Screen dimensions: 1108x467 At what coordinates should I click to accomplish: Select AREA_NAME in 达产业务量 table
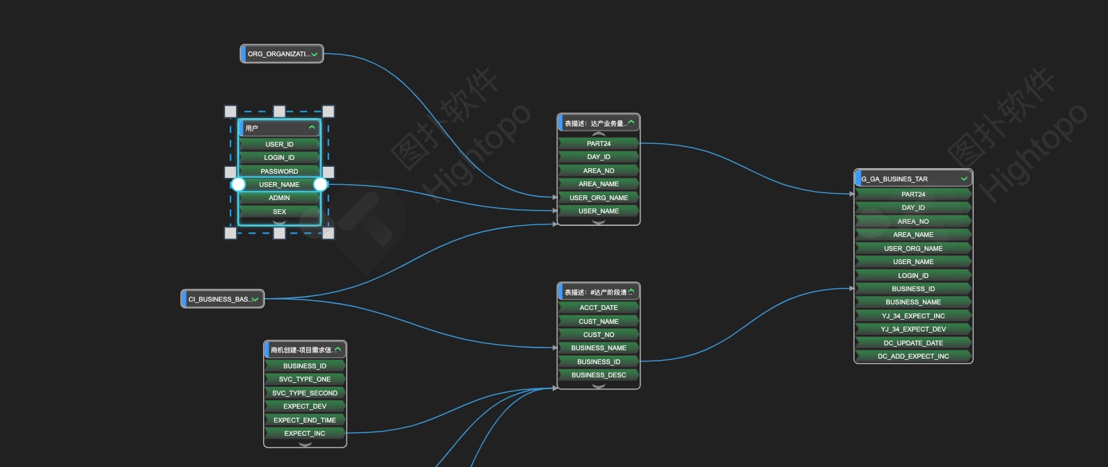[x=599, y=184]
